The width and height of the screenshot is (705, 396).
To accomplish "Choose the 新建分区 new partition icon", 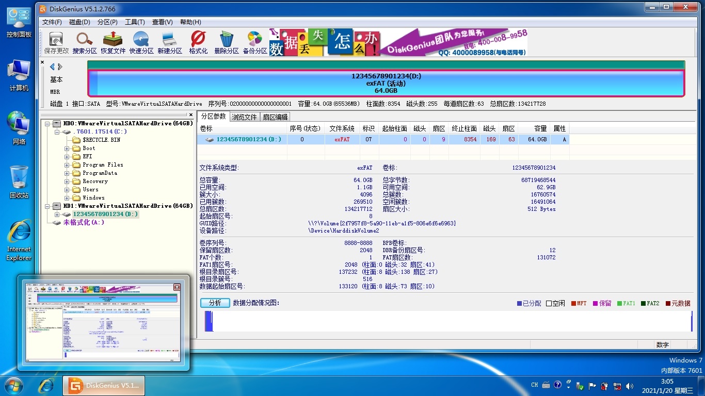I will coord(170,43).
